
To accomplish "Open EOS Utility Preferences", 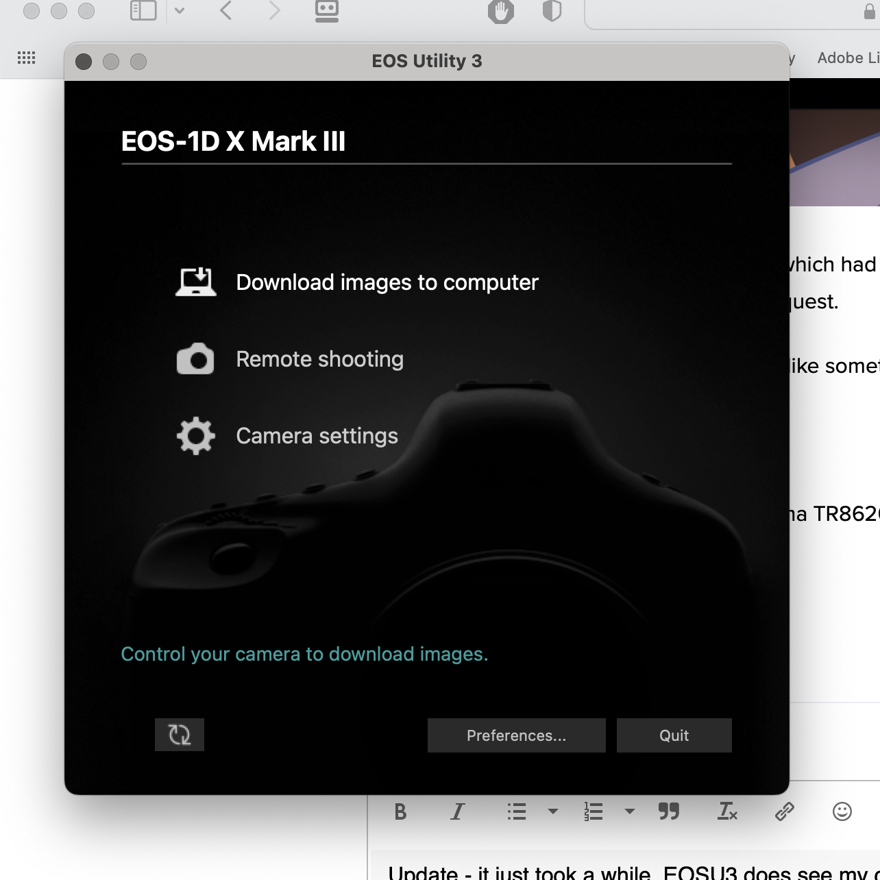I will point(516,735).
